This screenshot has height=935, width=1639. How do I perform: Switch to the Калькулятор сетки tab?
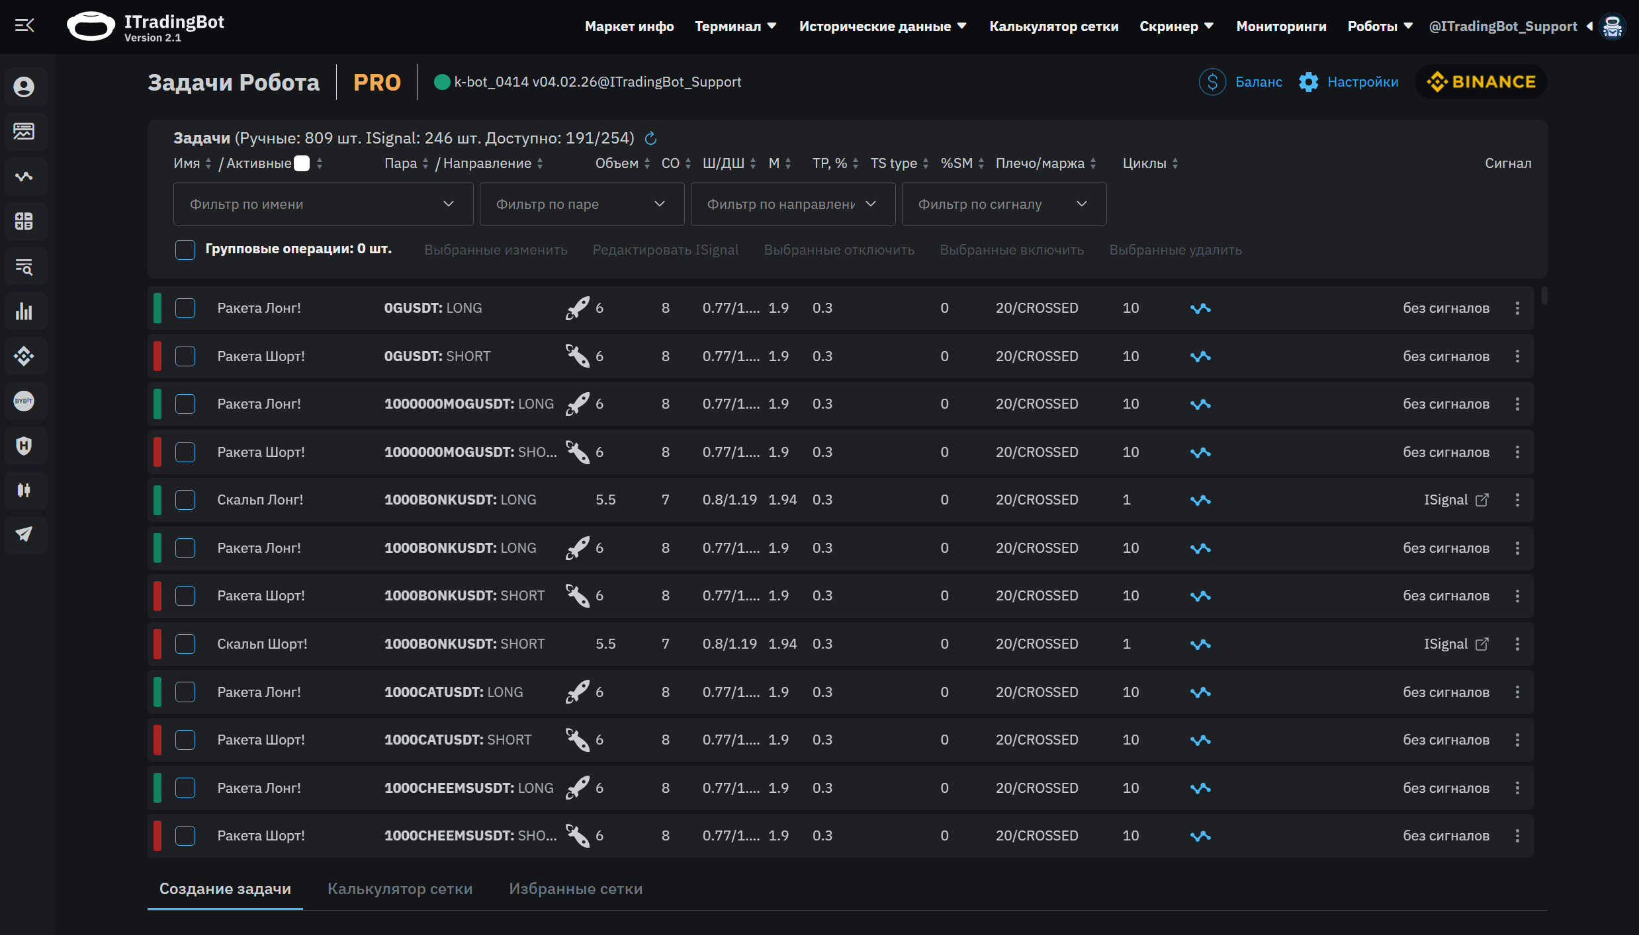400,889
